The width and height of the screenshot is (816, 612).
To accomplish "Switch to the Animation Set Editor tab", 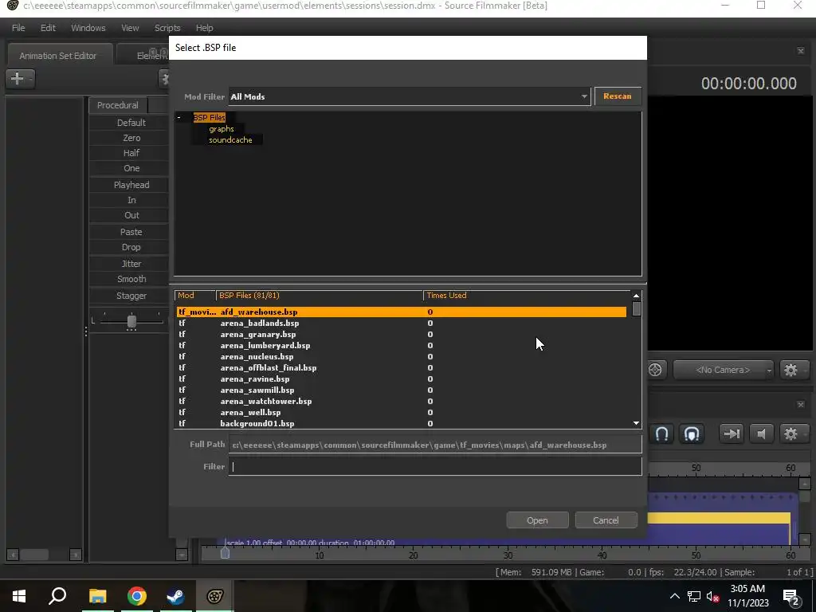I will coord(57,56).
